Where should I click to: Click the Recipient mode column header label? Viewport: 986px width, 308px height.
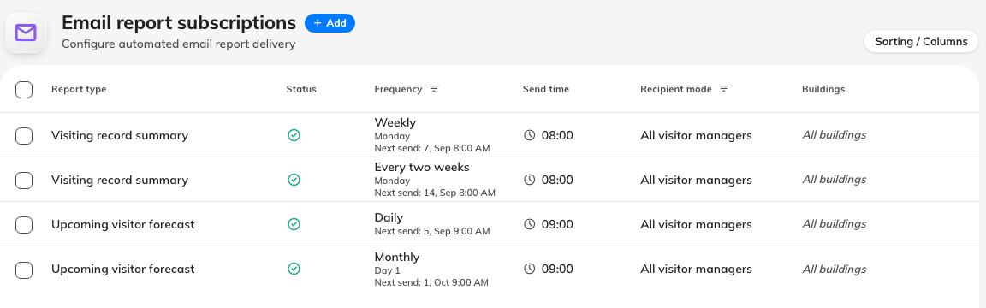[676, 89]
